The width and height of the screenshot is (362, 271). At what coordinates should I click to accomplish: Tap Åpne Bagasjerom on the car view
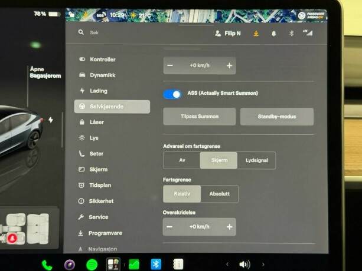pos(45,72)
